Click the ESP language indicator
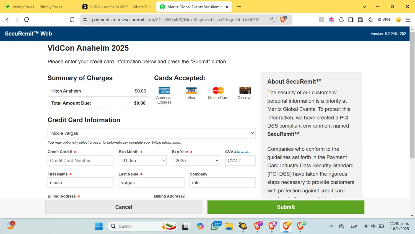Viewport: 415px width, 234px height. click(x=354, y=226)
